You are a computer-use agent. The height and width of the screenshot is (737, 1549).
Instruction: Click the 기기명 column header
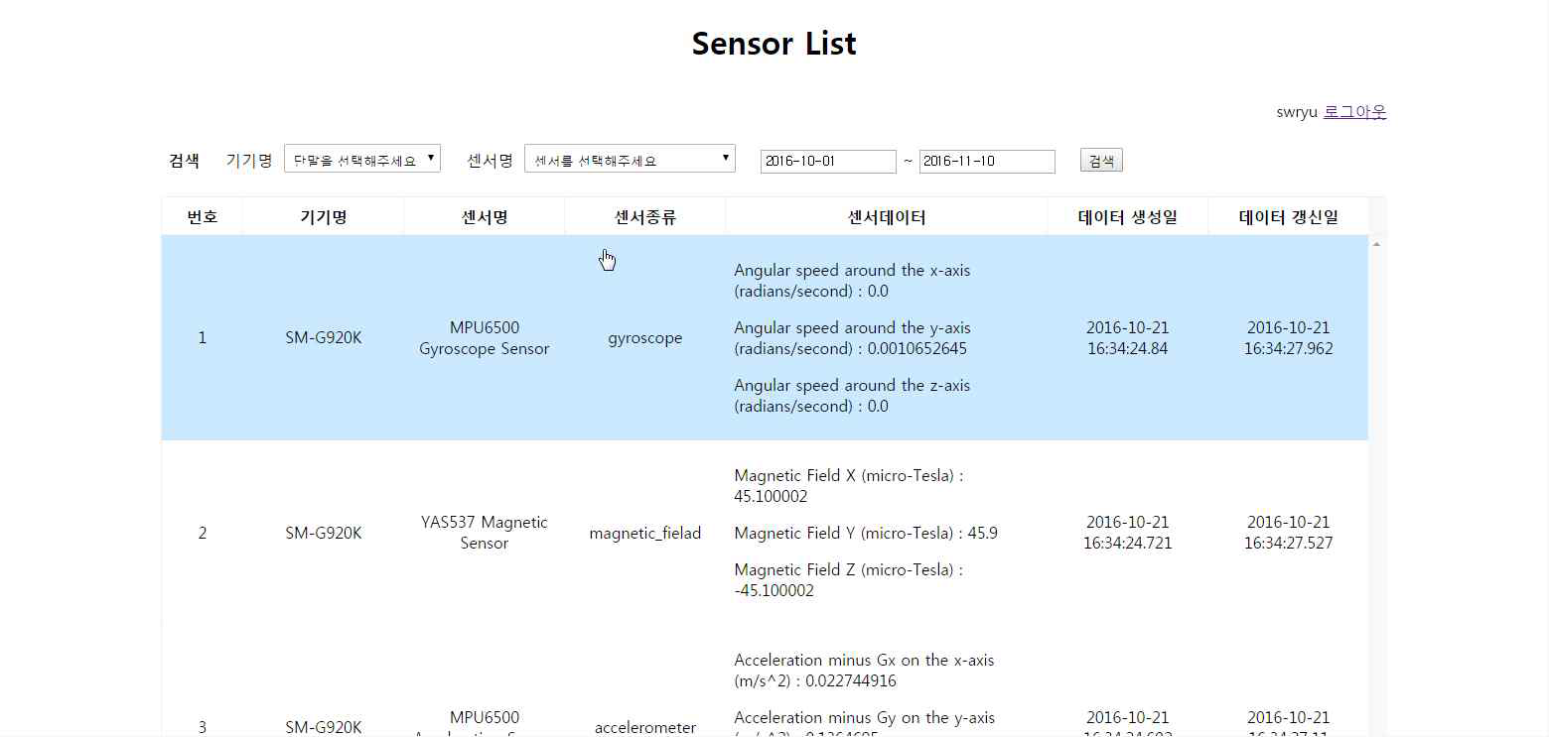coord(324,217)
